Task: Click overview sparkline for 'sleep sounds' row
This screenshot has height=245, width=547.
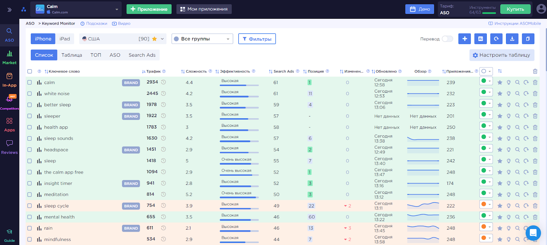Action: (423, 138)
